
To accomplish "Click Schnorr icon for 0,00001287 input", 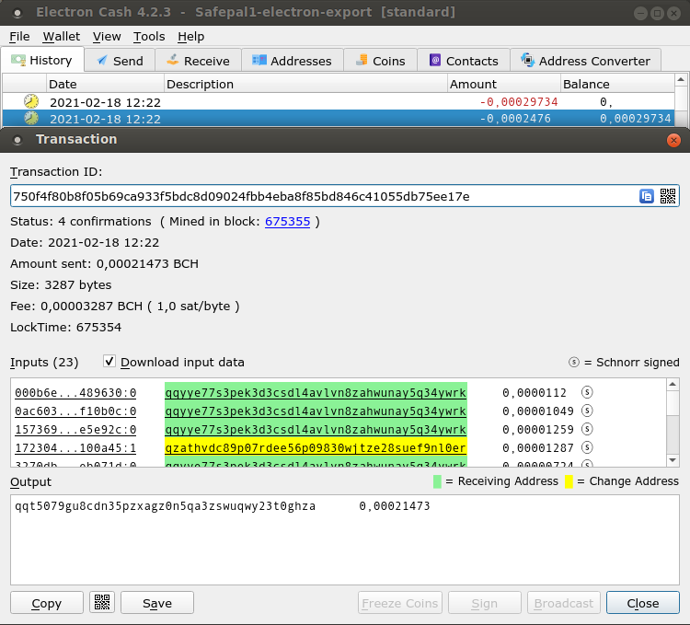I will click(587, 447).
